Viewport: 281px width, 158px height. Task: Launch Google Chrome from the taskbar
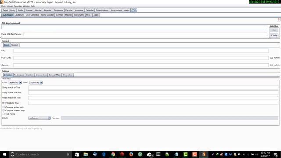113,154
